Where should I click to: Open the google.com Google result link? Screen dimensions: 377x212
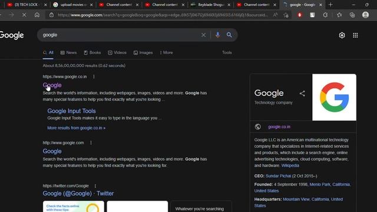pyautogui.click(x=52, y=151)
